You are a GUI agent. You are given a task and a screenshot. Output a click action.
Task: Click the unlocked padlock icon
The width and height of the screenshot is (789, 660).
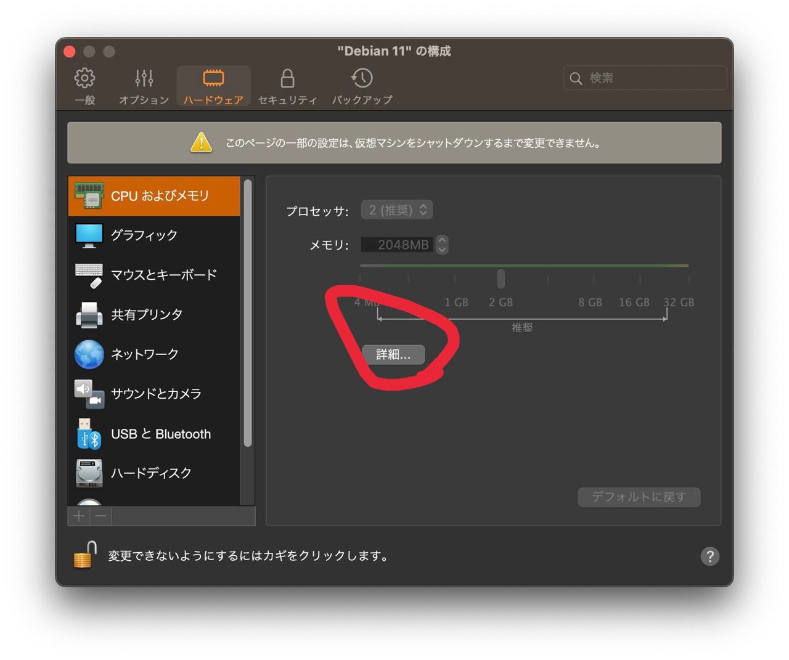(x=85, y=555)
